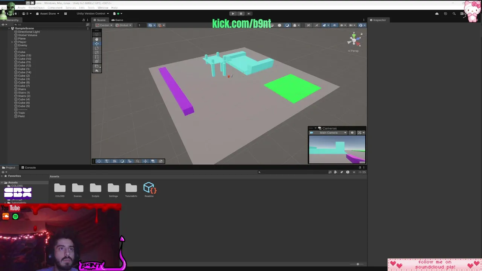Open the account B dropdown

(27, 14)
